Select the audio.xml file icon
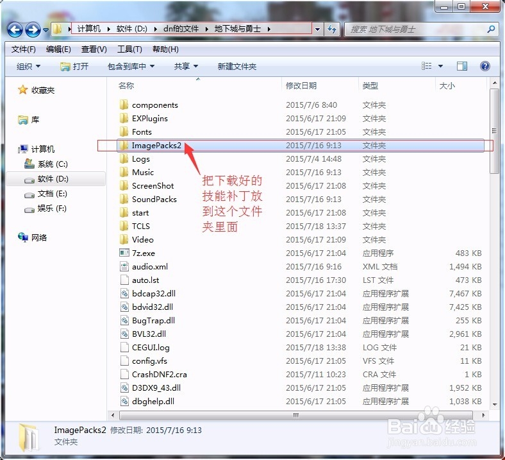The image size is (505, 460). click(124, 266)
